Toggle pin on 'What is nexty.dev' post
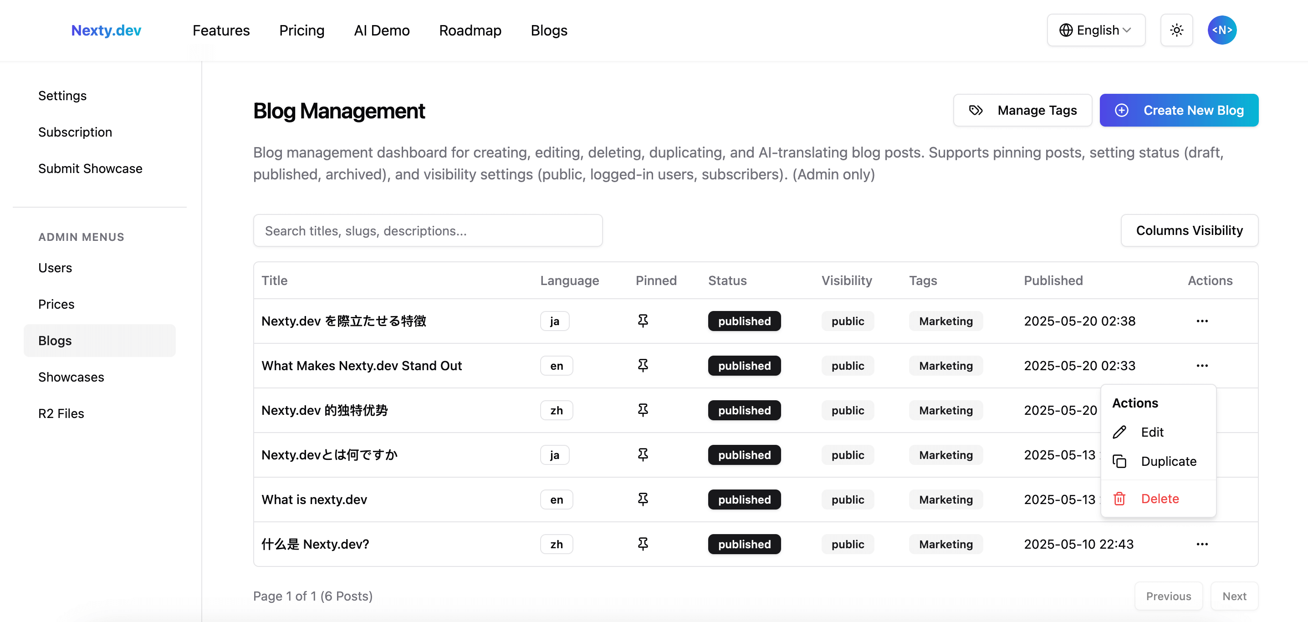This screenshot has width=1308, height=622. pyautogui.click(x=642, y=500)
